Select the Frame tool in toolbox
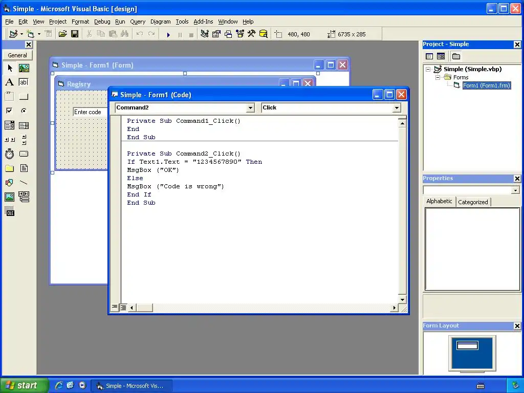The width and height of the screenshot is (524, 393). [10, 97]
